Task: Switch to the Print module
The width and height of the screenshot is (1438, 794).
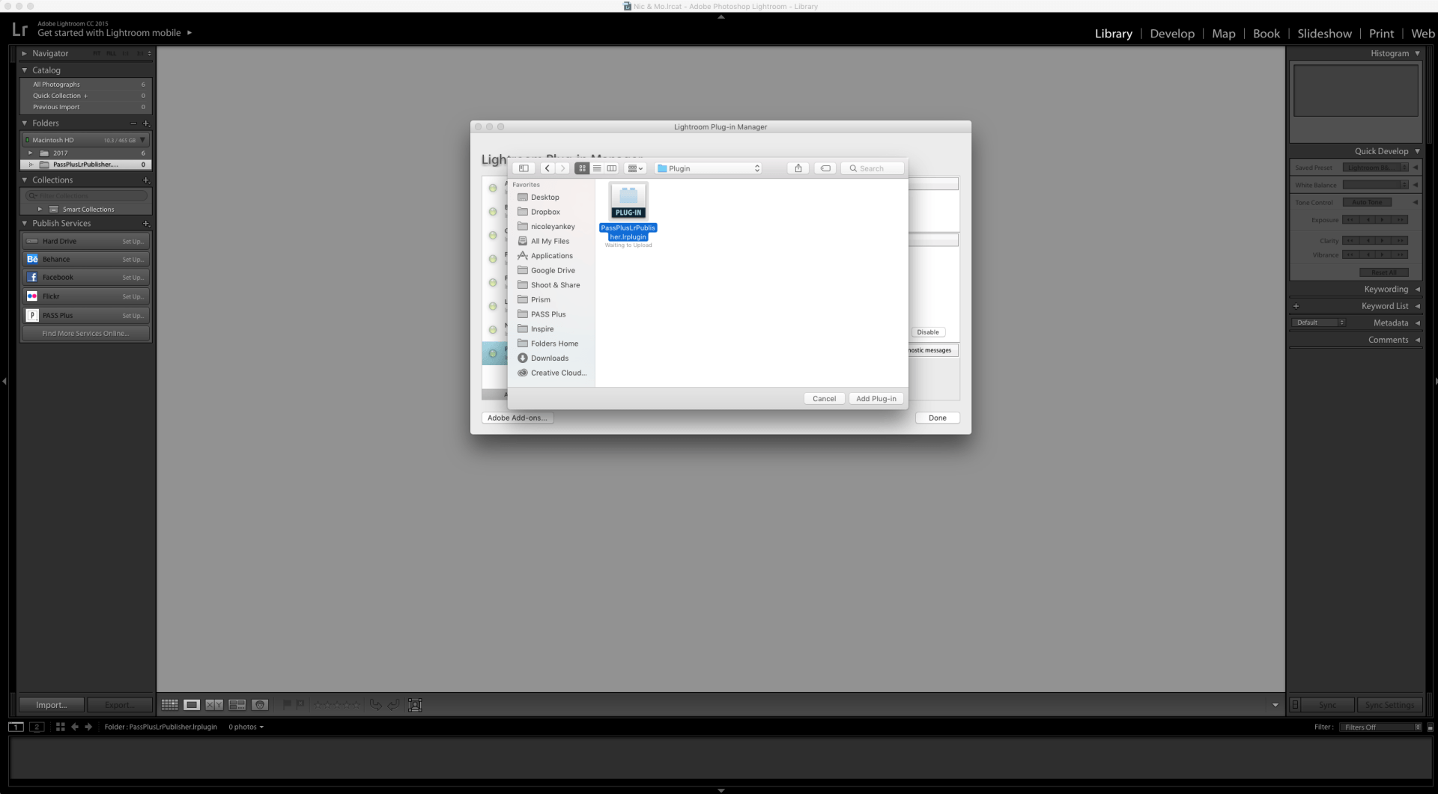Action: (x=1381, y=34)
